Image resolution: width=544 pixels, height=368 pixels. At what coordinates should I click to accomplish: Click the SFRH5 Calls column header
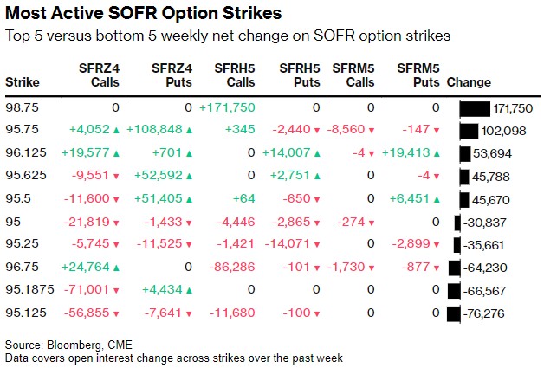[233, 75]
